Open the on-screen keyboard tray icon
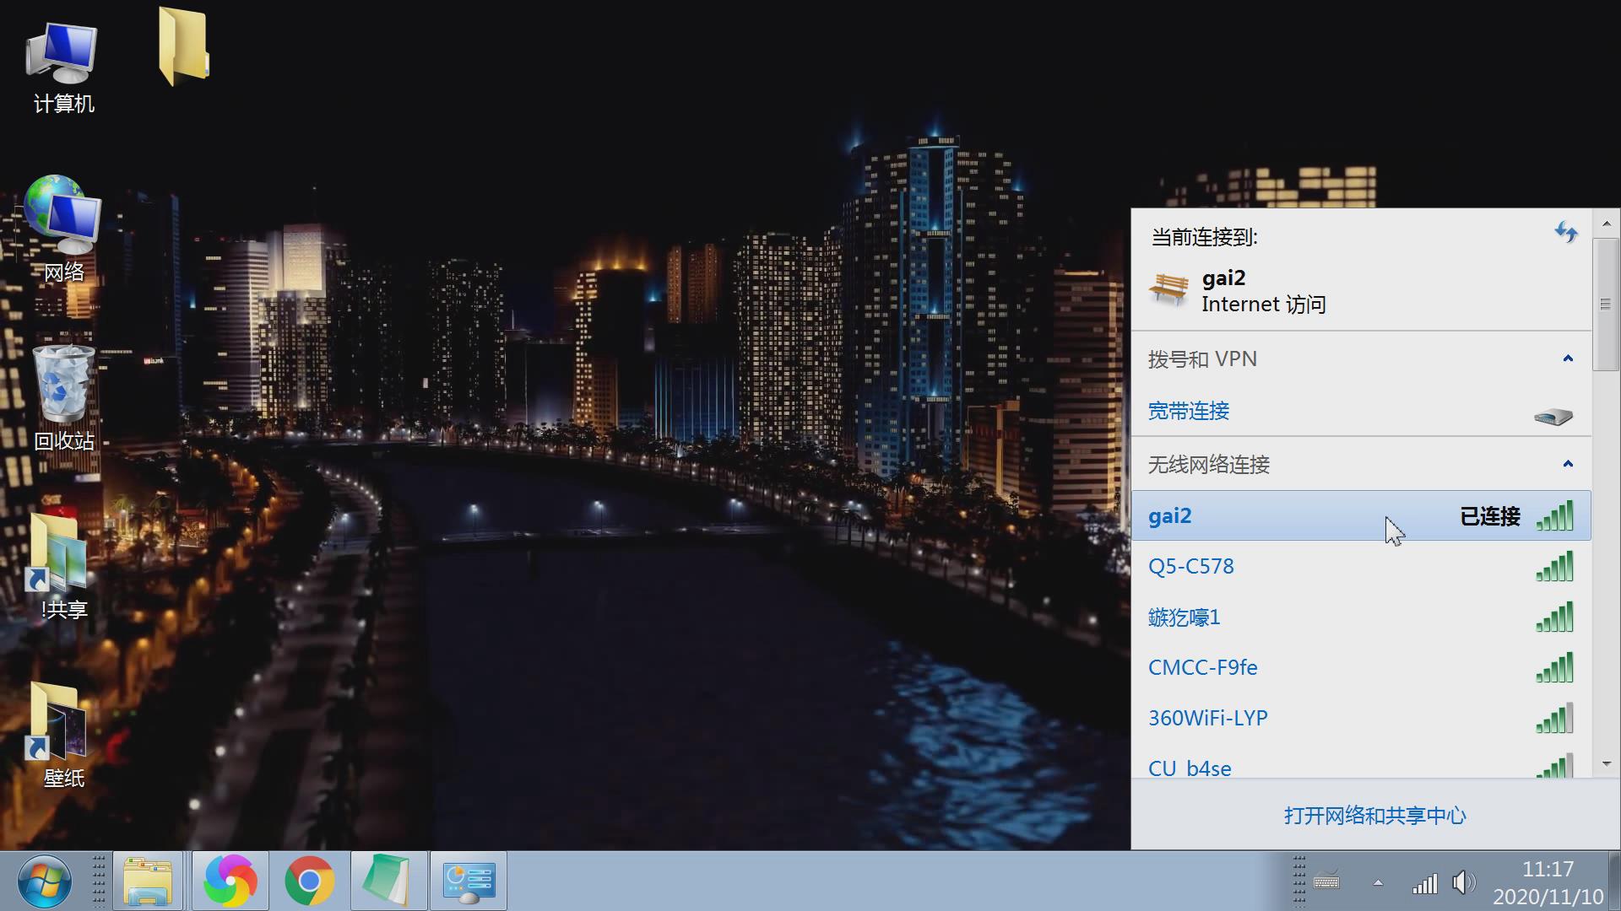 [x=1326, y=882]
